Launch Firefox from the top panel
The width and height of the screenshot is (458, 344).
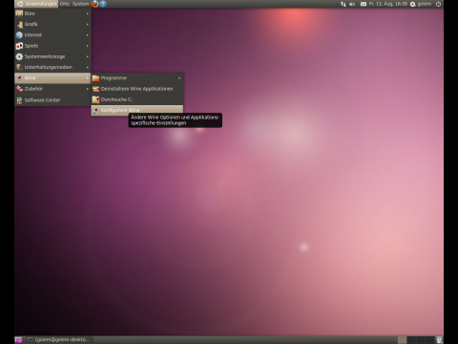click(94, 4)
